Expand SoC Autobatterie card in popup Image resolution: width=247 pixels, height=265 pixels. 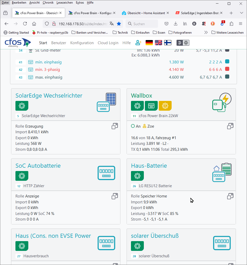coord(114,196)
